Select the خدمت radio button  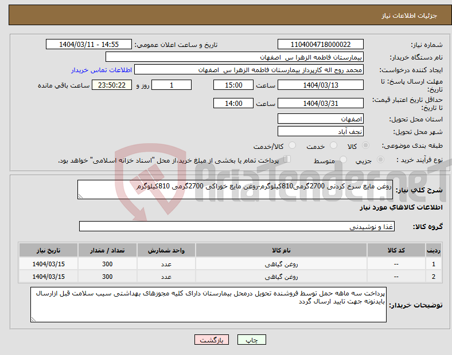(x=333, y=145)
